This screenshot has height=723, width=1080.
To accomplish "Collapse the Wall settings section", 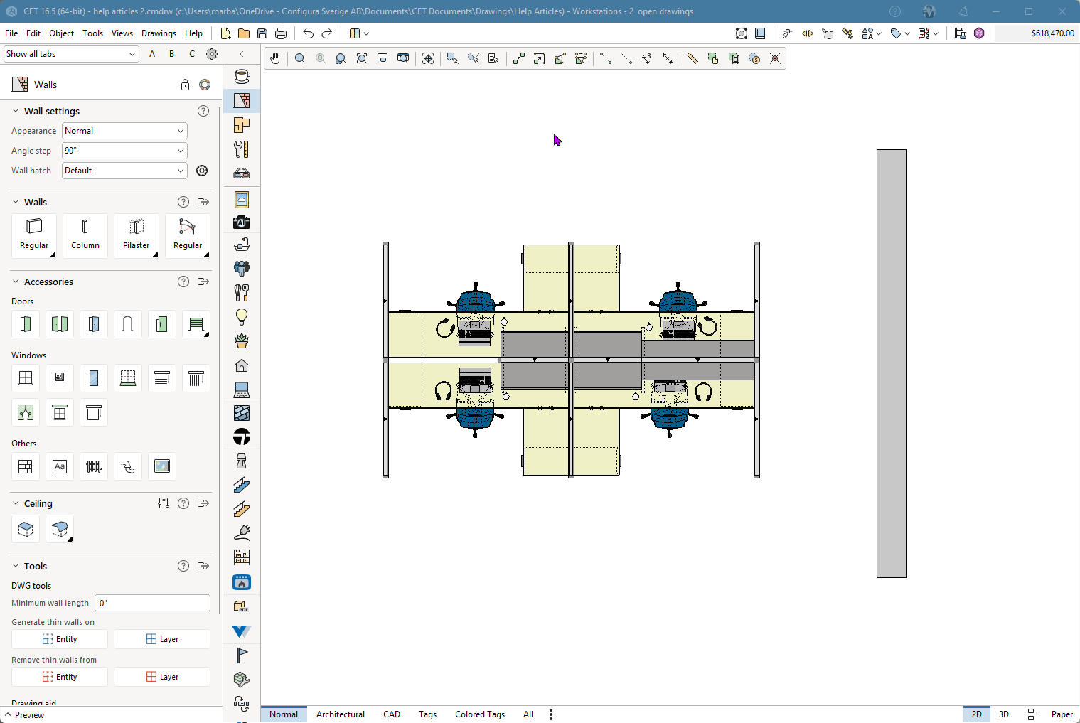I will pos(16,111).
